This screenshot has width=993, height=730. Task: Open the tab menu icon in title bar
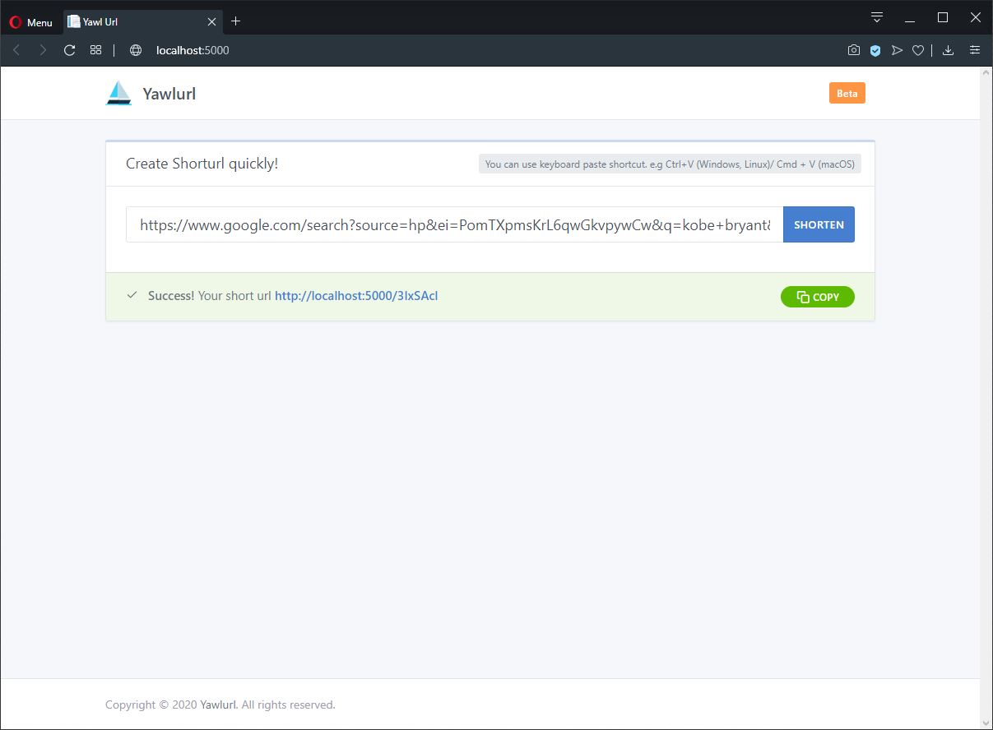[x=877, y=17]
